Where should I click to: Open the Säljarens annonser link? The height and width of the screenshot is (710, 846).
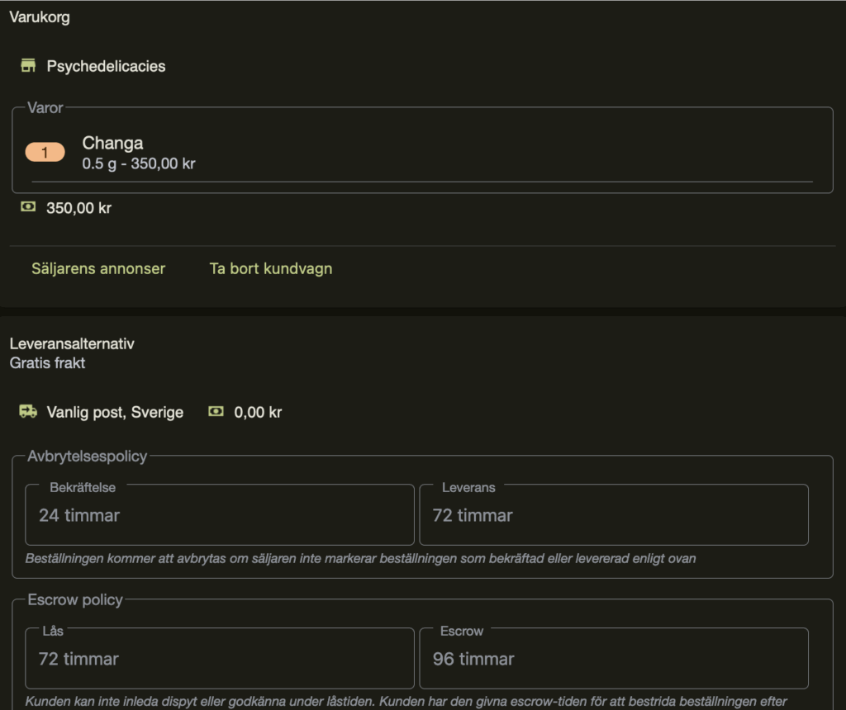click(98, 268)
